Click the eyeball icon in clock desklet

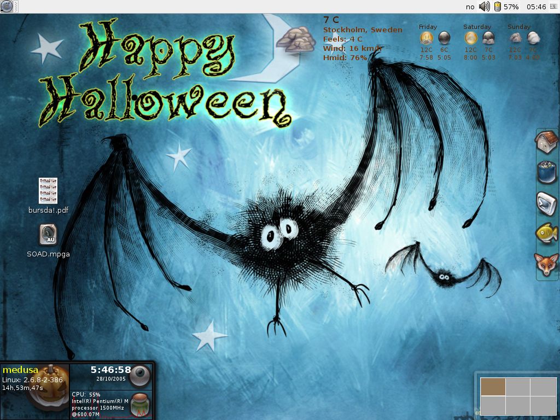pos(141,376)
